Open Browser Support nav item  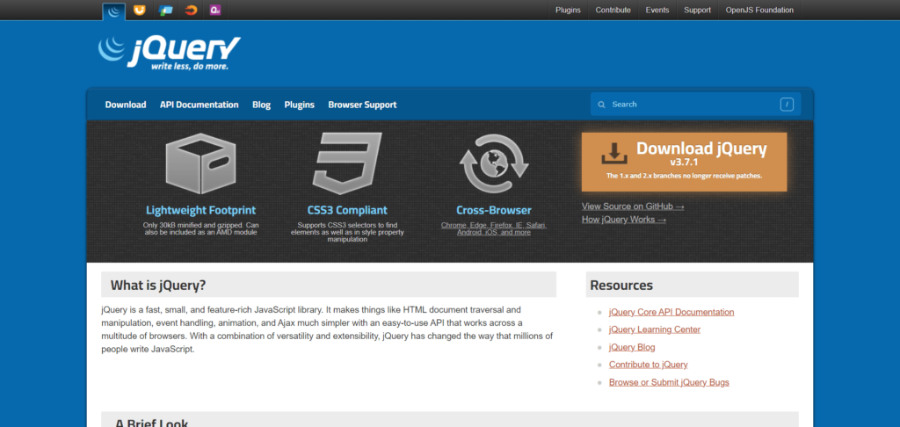click(362, 105)
